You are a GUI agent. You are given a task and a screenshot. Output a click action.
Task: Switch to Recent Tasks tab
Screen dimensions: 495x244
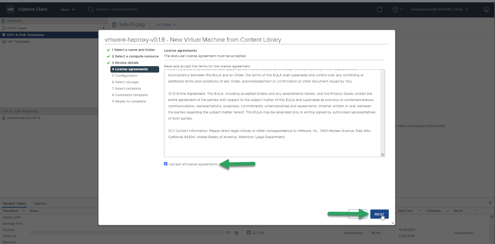(14, 203)
